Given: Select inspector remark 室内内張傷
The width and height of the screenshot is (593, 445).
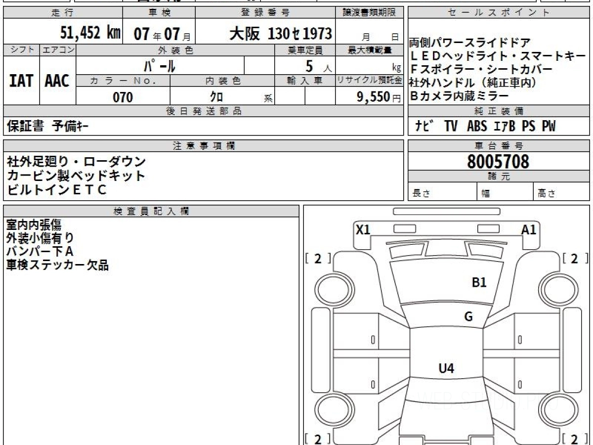Looking at the screenshot, I should [x=34, y=225].
